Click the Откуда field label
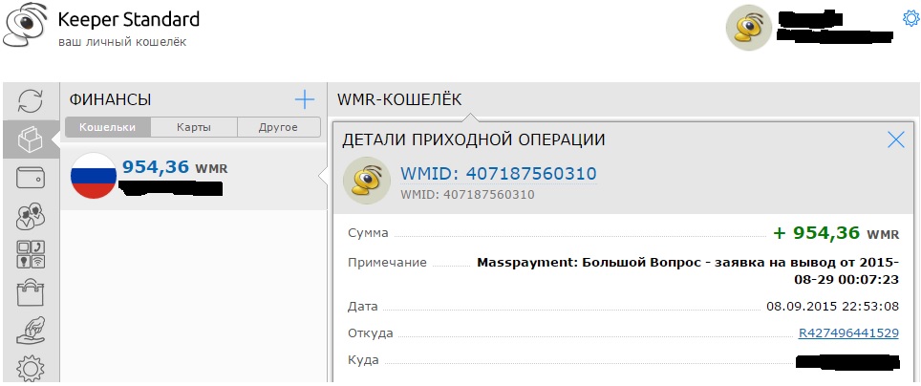Screen dimensions: 921x386 click(370, 333)
